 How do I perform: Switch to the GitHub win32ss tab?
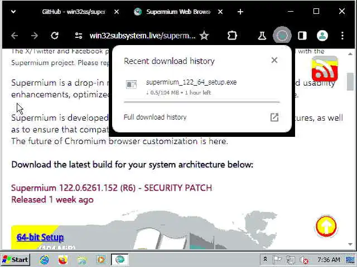click(x=74, y=12)
